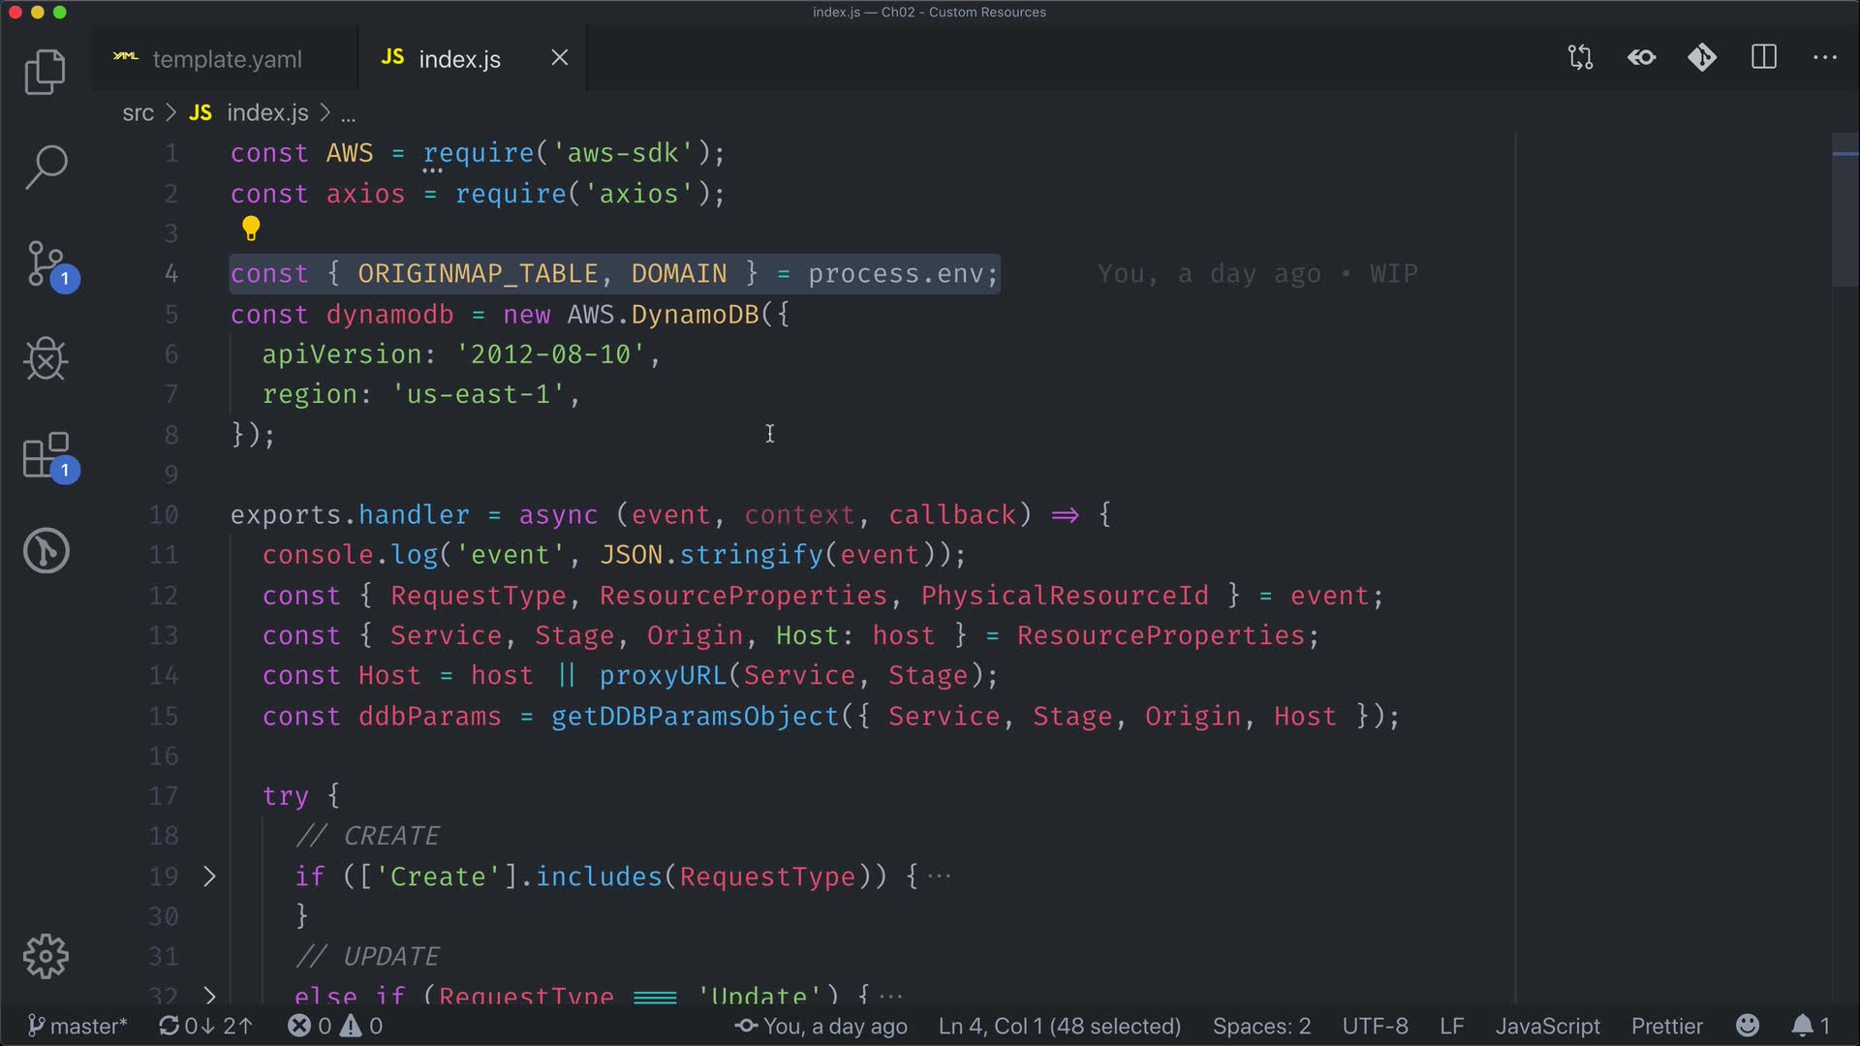Close the index.js tab
Image resolution: width=1860 pixels, height=1046 pixels.
[560, 58]
